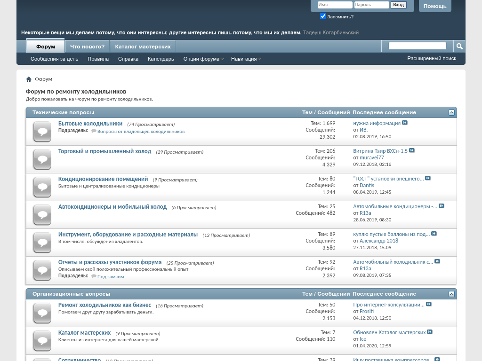The height and width of the screenshot is (361, 482).
Task: Open subforum Вопросы от владельцев холодильников
Action: [x=141, y=132]
